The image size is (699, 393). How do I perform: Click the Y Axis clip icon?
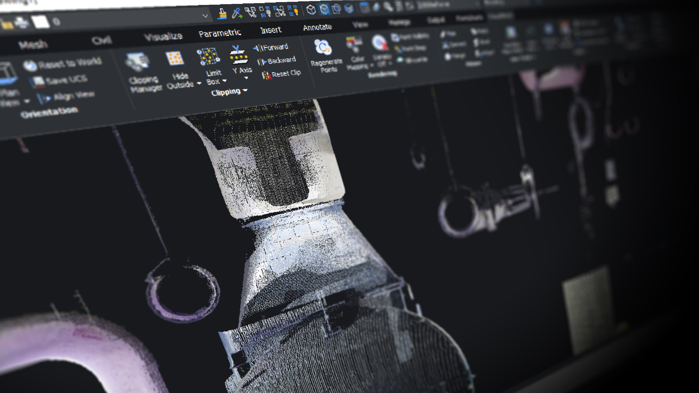[238, 54]
